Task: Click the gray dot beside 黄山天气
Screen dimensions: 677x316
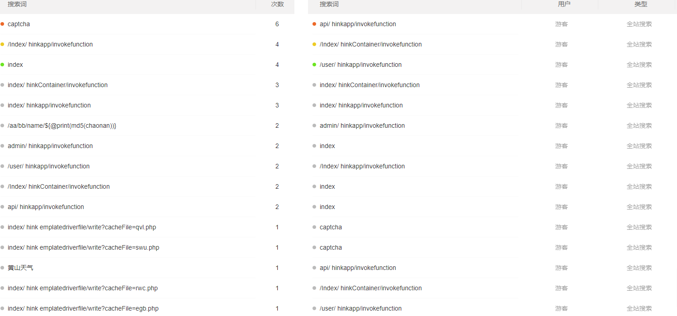Action: 2,268
